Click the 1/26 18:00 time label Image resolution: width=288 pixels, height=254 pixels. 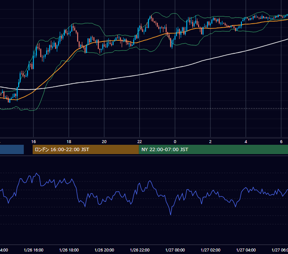pos(69,250)
